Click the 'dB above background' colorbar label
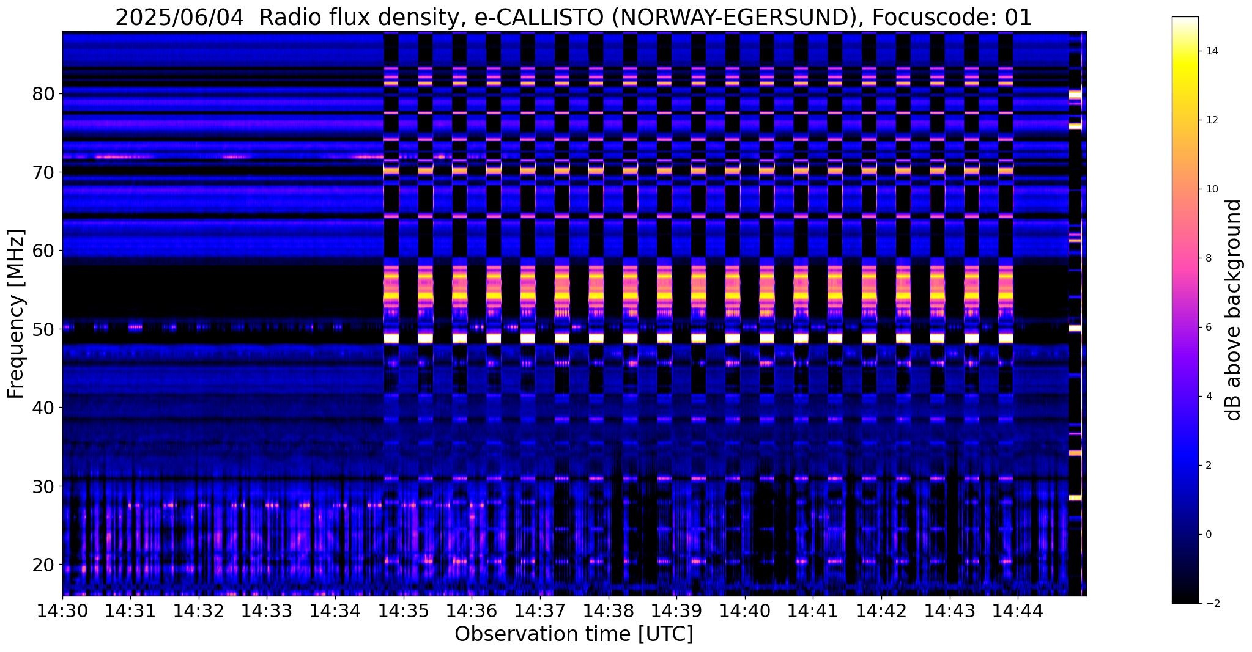 1233,310
